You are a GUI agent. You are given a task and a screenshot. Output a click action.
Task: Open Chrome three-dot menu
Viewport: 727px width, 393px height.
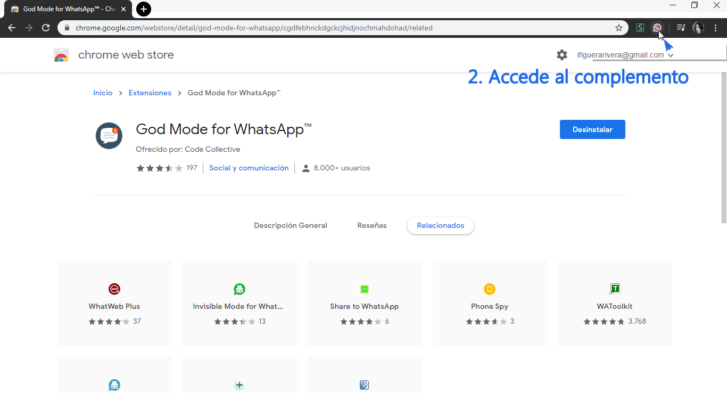coord(716,28)
